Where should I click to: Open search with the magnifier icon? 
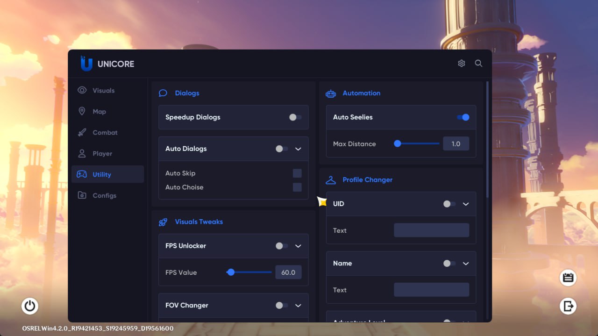tap(478, 63)
